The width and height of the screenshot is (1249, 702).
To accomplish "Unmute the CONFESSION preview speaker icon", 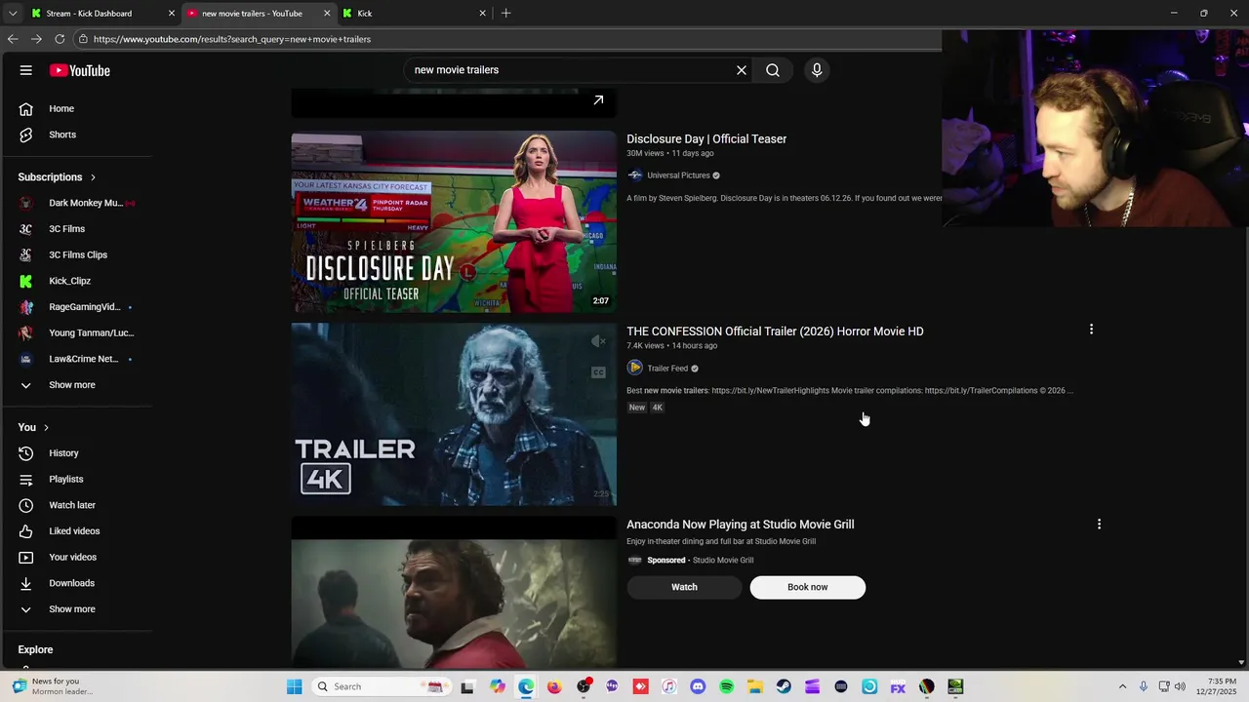I will [x=598, y=341].
